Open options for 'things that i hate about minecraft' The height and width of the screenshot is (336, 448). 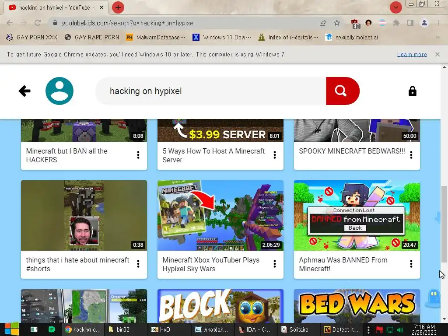click(x=138, y=264)
